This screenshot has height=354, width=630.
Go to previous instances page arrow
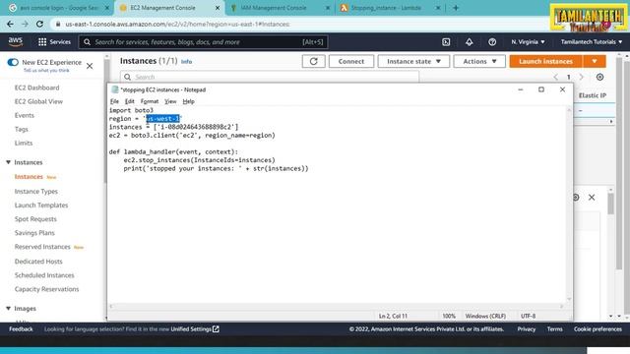click(x=555, y=77)
